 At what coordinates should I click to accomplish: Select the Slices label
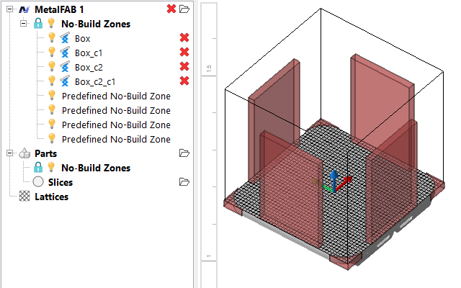tap(61, 182)
